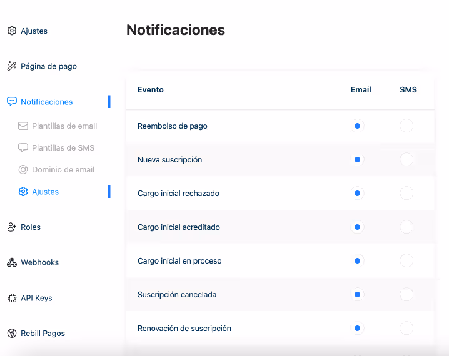Click the API Keys puzzle piece icon
This screenshot has height=356, width=449.
click(x=12, y=298)
